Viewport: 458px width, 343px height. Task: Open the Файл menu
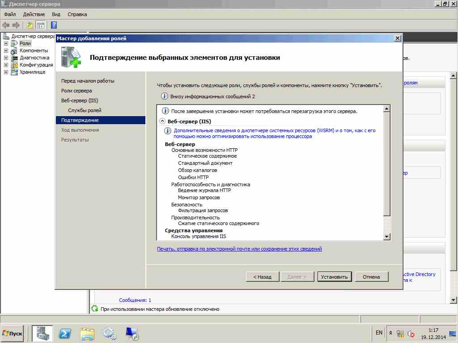10,14
